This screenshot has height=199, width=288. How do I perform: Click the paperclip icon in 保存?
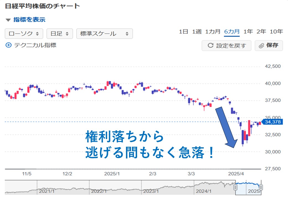click(261, 46)
